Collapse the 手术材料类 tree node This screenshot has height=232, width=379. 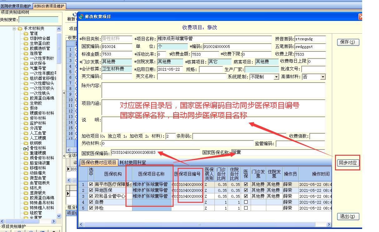tap(14, 29)
